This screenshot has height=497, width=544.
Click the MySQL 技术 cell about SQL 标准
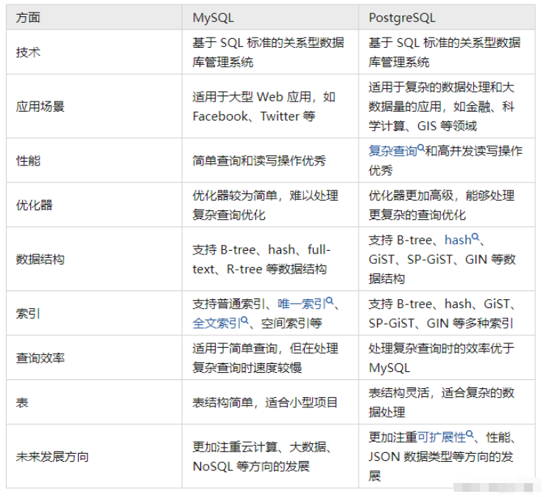pyautogui.click(x=270, y=52)
